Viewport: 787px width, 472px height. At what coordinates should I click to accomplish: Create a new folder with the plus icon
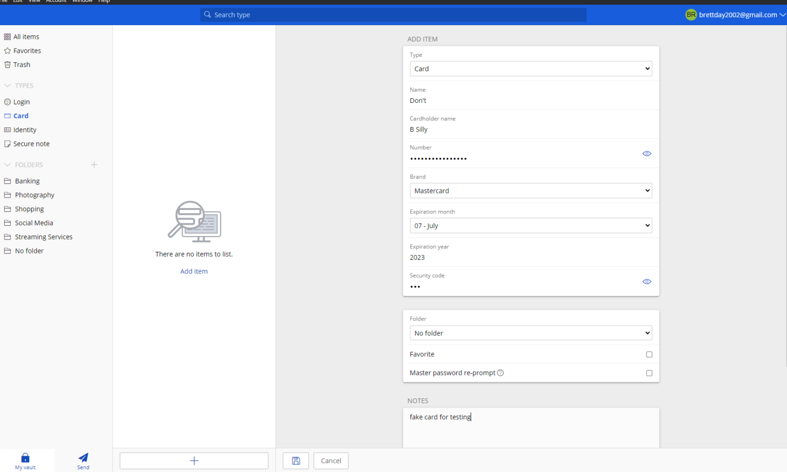(94, 164)
